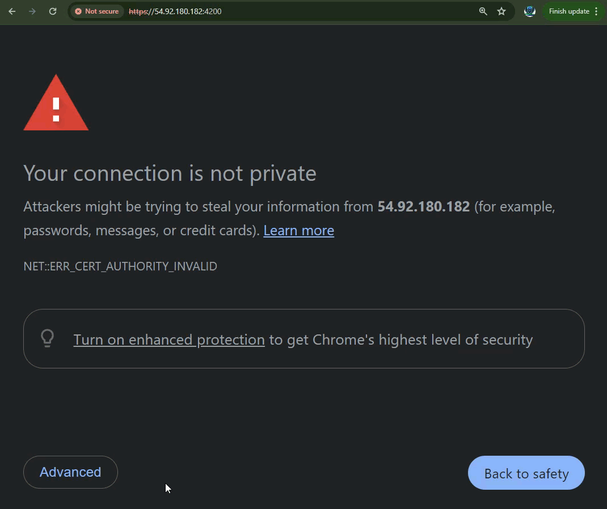Screen dimensions: 607x509
Task: Open the zoom magnifier icon in address bar
Action: click(x=483, y=11)
